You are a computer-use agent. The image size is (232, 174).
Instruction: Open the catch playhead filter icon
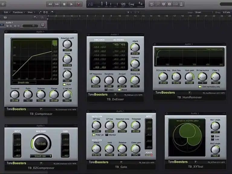tap(52, 12)
